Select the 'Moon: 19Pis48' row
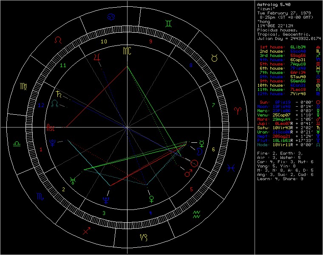Image resolution: width=323 pixels, height=255 pixels. pyautogui.click(x=289, y=107)
